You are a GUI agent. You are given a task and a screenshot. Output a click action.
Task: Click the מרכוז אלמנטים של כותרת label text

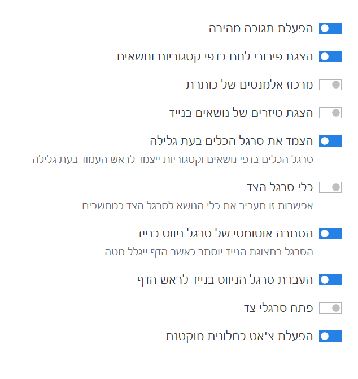[250, 85]
